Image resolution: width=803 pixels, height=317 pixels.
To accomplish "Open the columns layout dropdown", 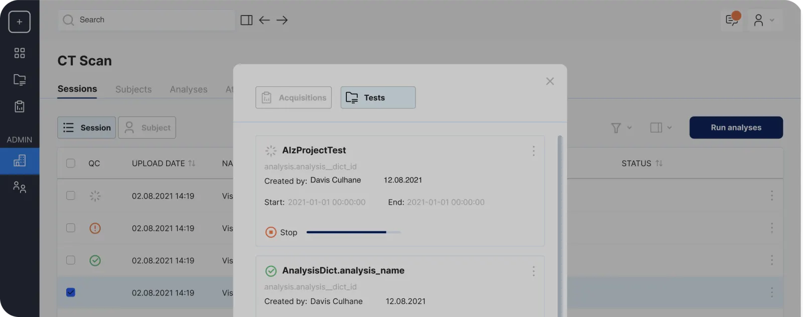I will 660,128.
